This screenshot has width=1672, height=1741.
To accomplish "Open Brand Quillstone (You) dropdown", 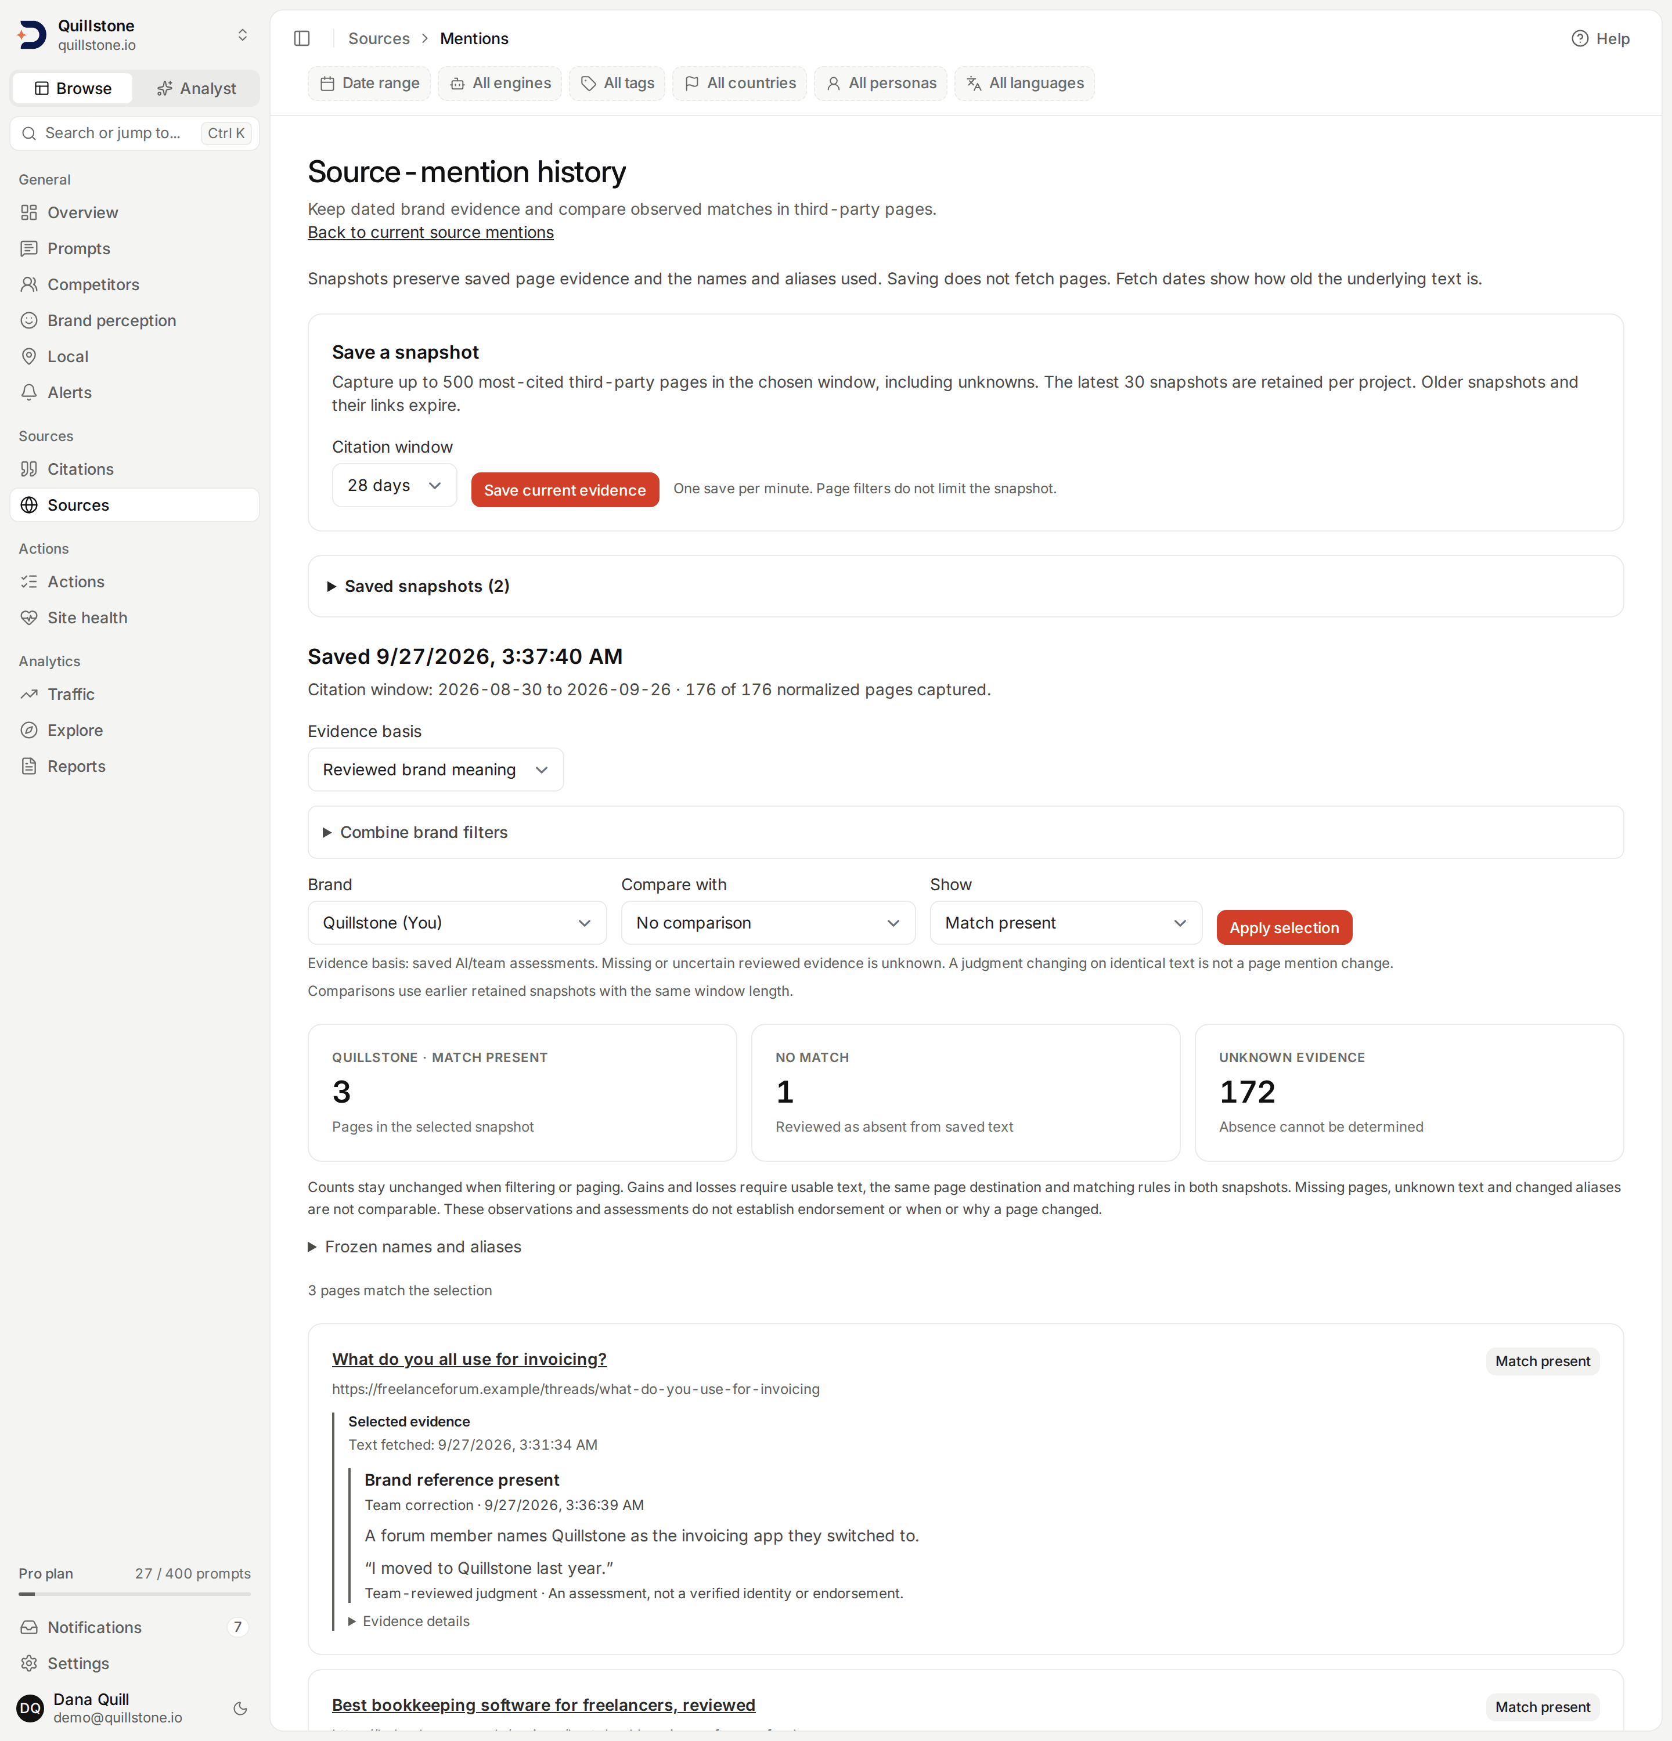I will [x=457, y=923].
